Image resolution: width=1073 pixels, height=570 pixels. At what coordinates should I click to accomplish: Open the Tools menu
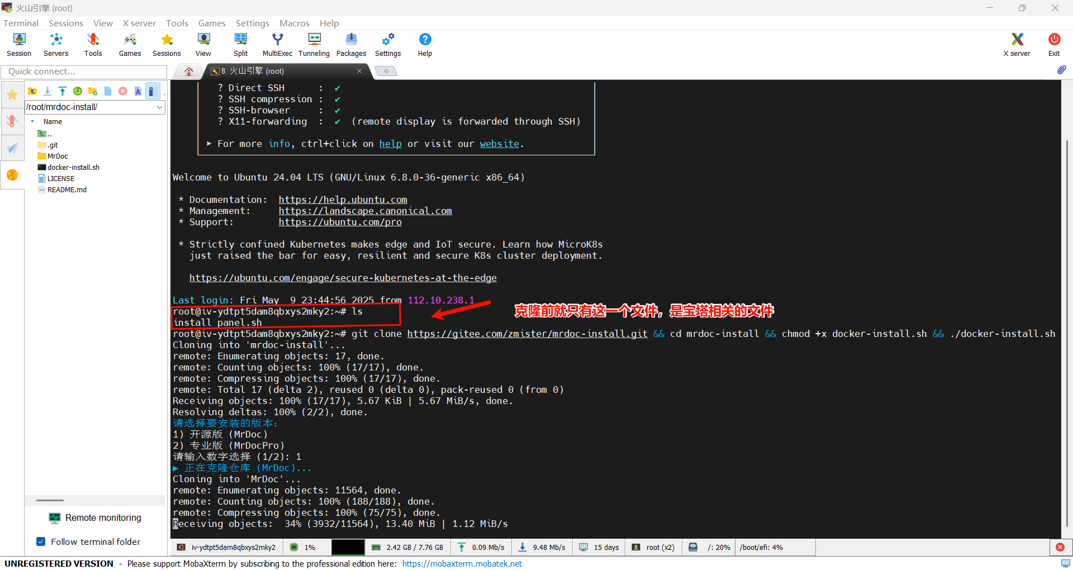point(177,23)
